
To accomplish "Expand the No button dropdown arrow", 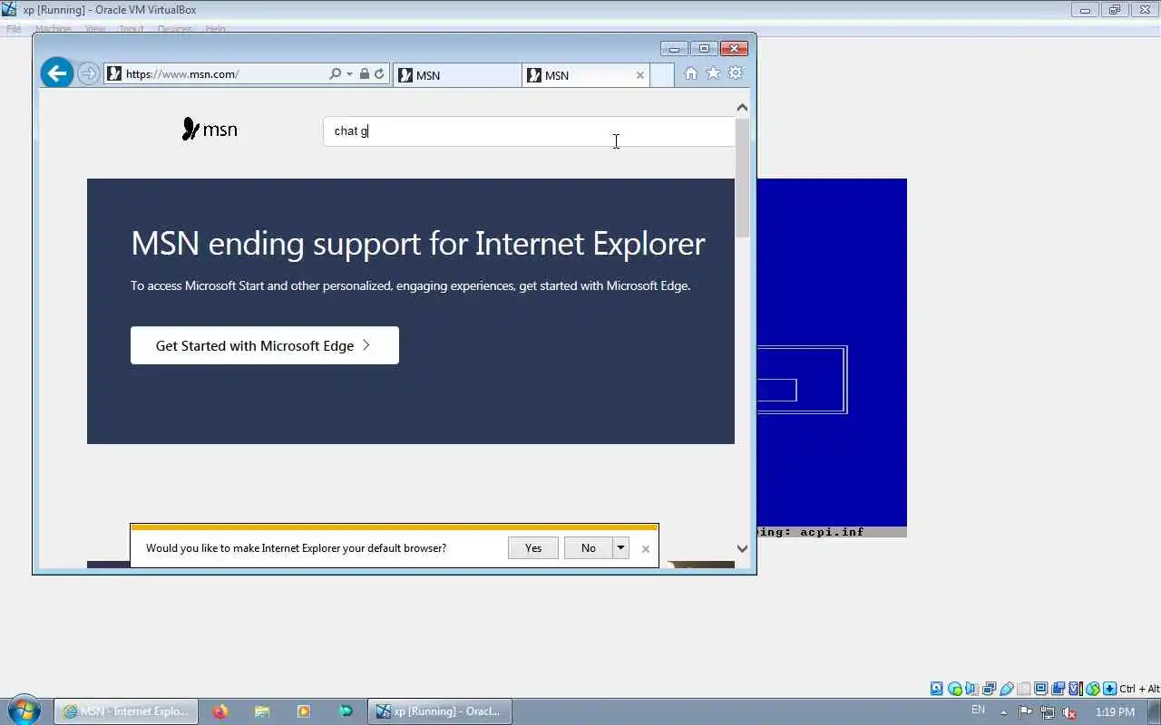I will (x=621, y=547).
